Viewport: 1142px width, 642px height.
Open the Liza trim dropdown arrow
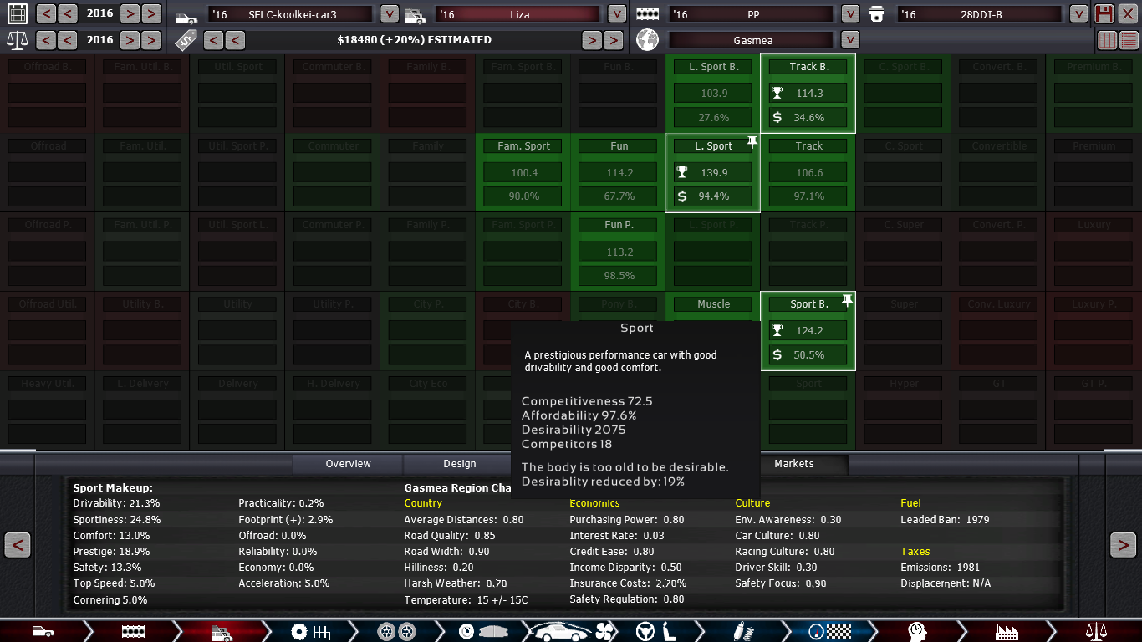(616, 14)
